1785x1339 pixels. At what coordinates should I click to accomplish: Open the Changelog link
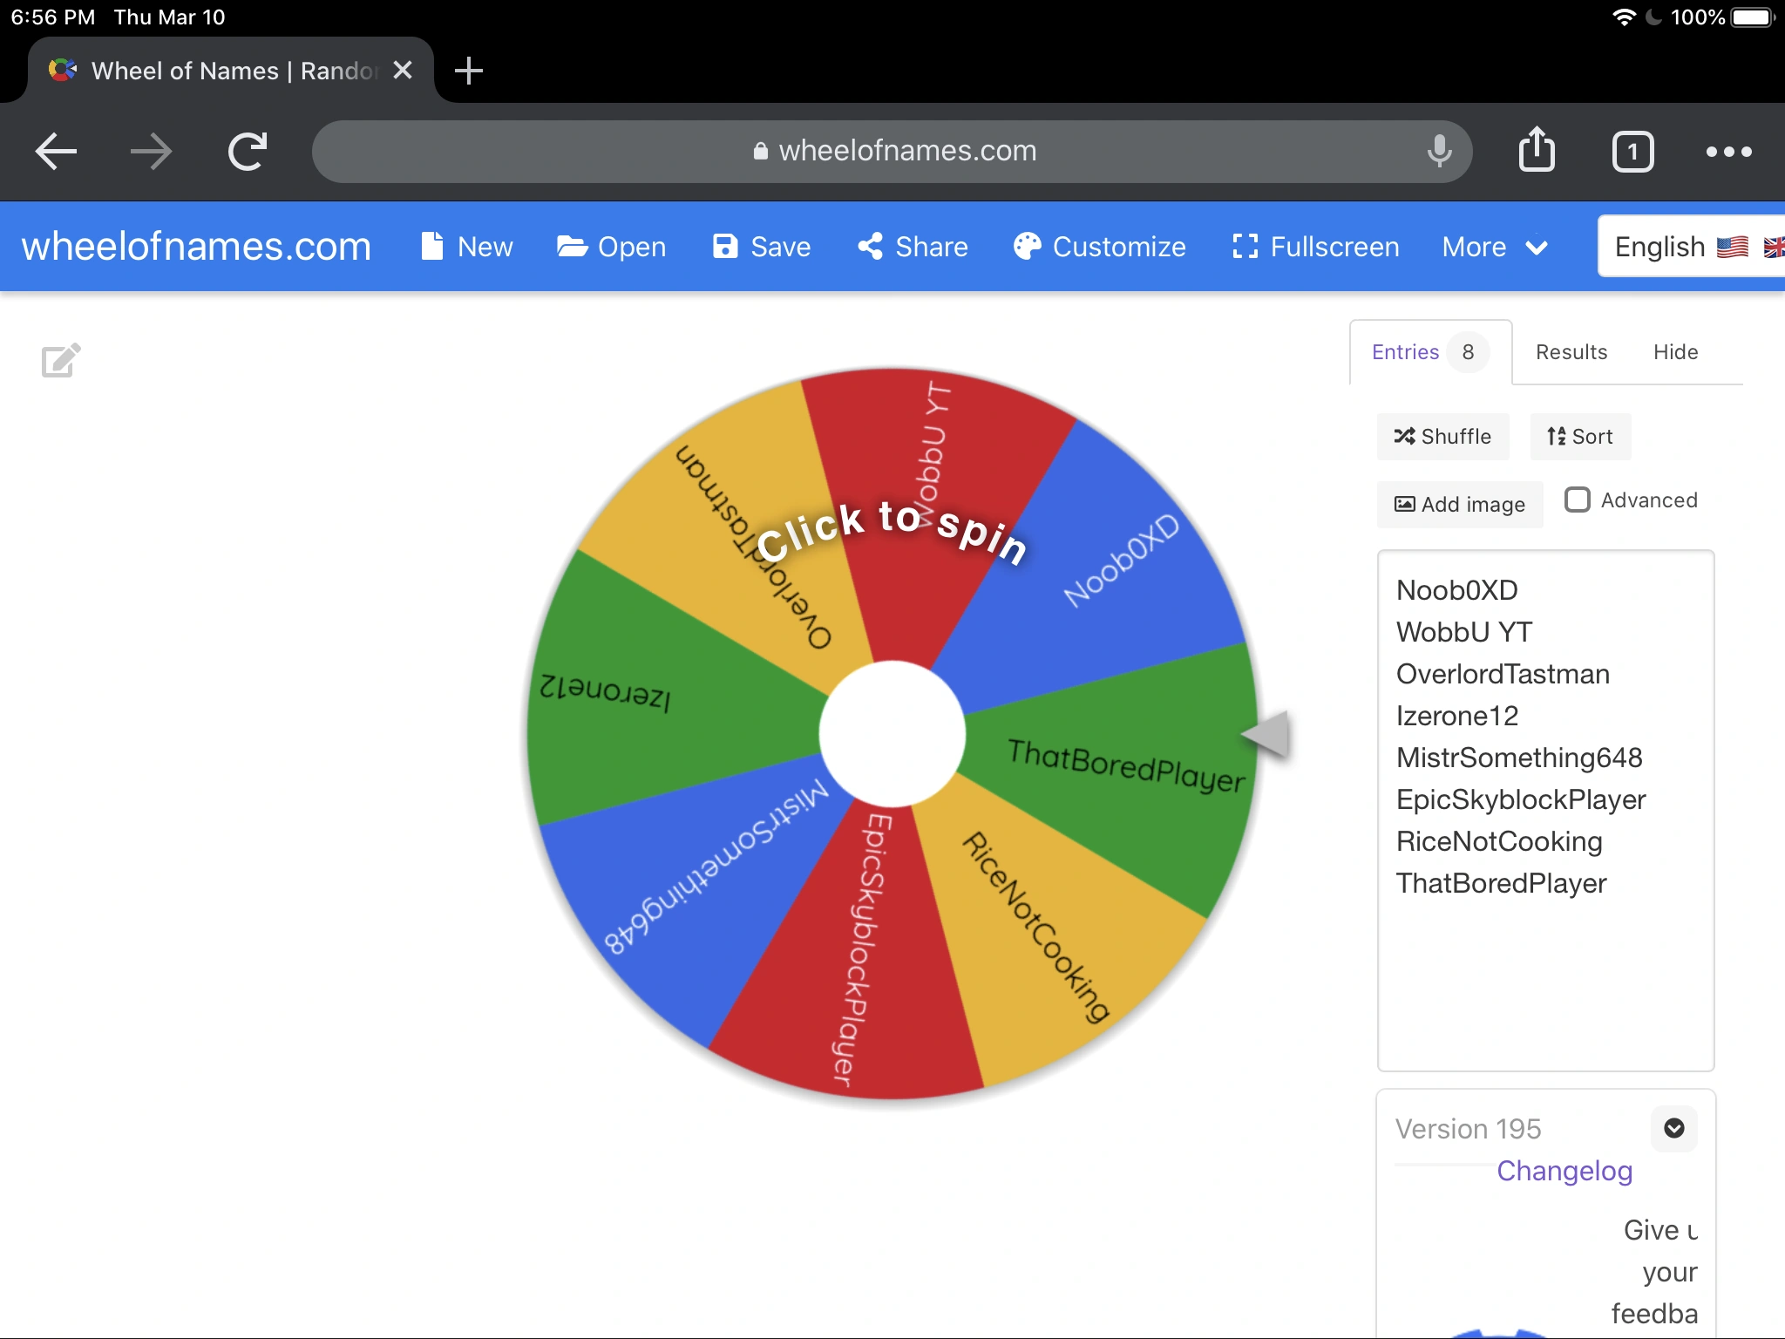tap(1564, 1171)
